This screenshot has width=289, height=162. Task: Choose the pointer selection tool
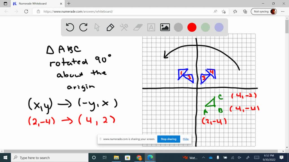point(97,27)
